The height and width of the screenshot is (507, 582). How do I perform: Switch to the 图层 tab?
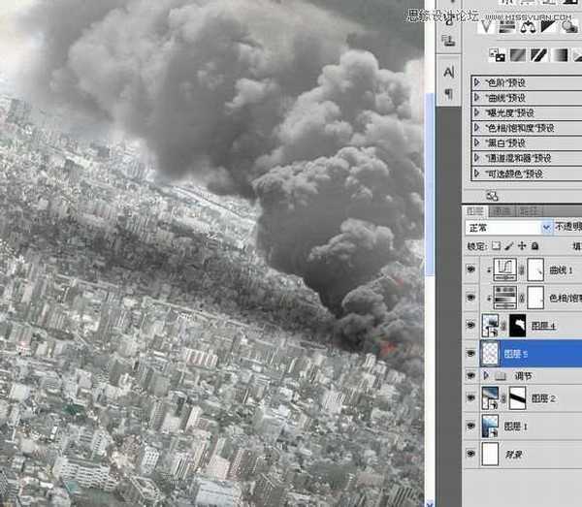tap(475, 211)
